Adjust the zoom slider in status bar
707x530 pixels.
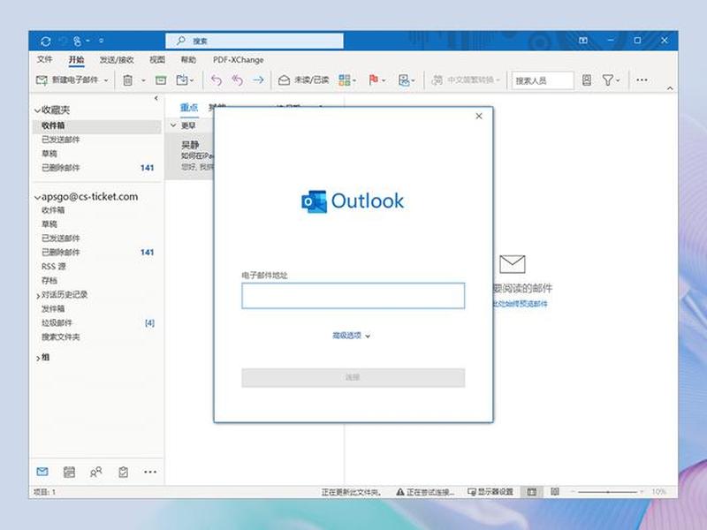point(607,492)
